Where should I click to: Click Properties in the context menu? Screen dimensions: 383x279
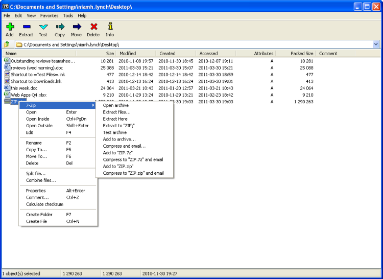[x=36, y=191]
